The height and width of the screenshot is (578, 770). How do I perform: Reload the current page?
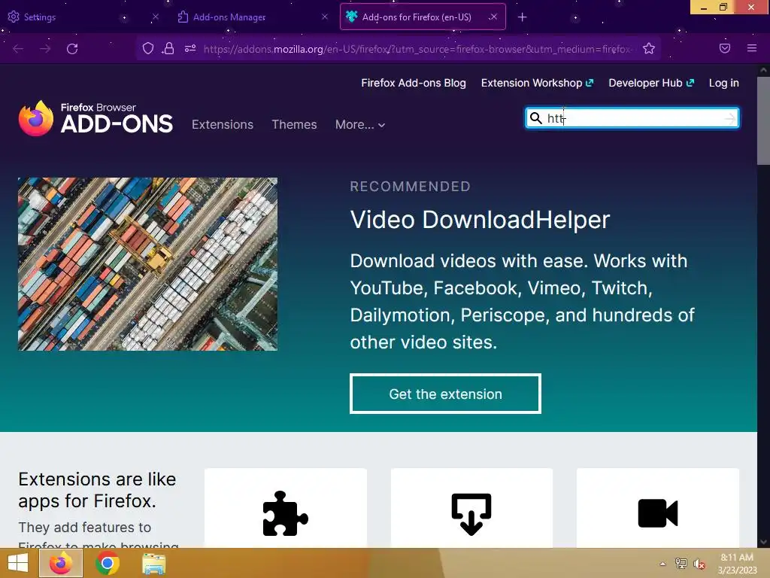(72, 49)
